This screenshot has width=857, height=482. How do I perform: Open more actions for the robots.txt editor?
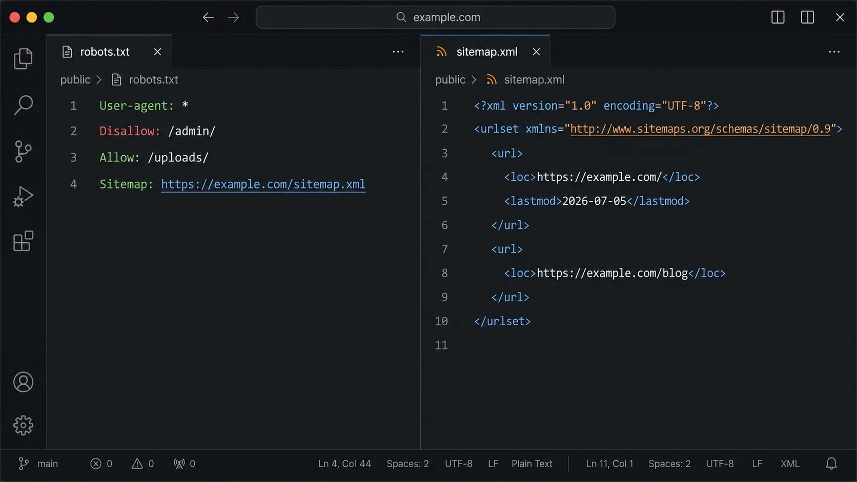[x=398, y=52]
